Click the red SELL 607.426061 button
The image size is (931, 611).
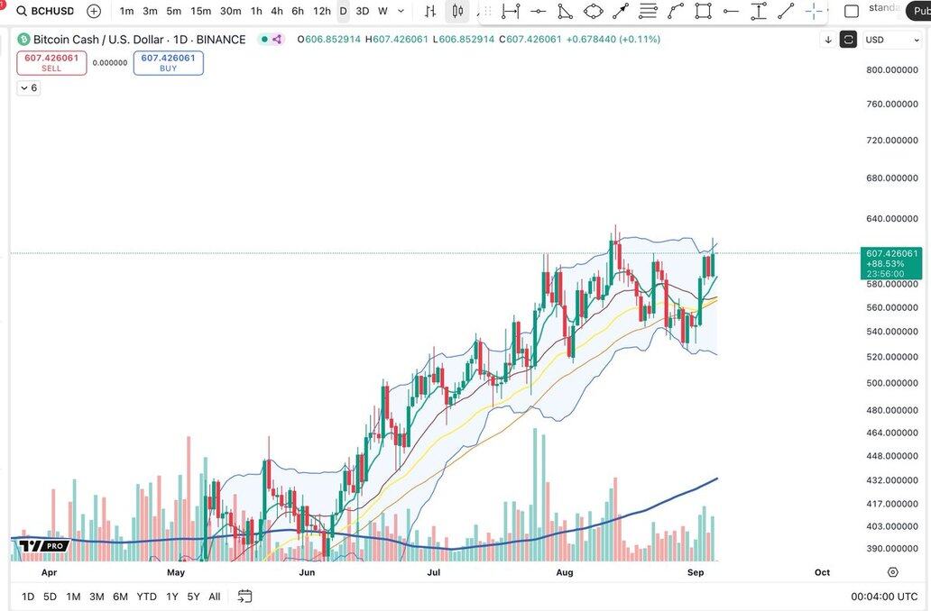pyautogui.click(x=51, y=63)
